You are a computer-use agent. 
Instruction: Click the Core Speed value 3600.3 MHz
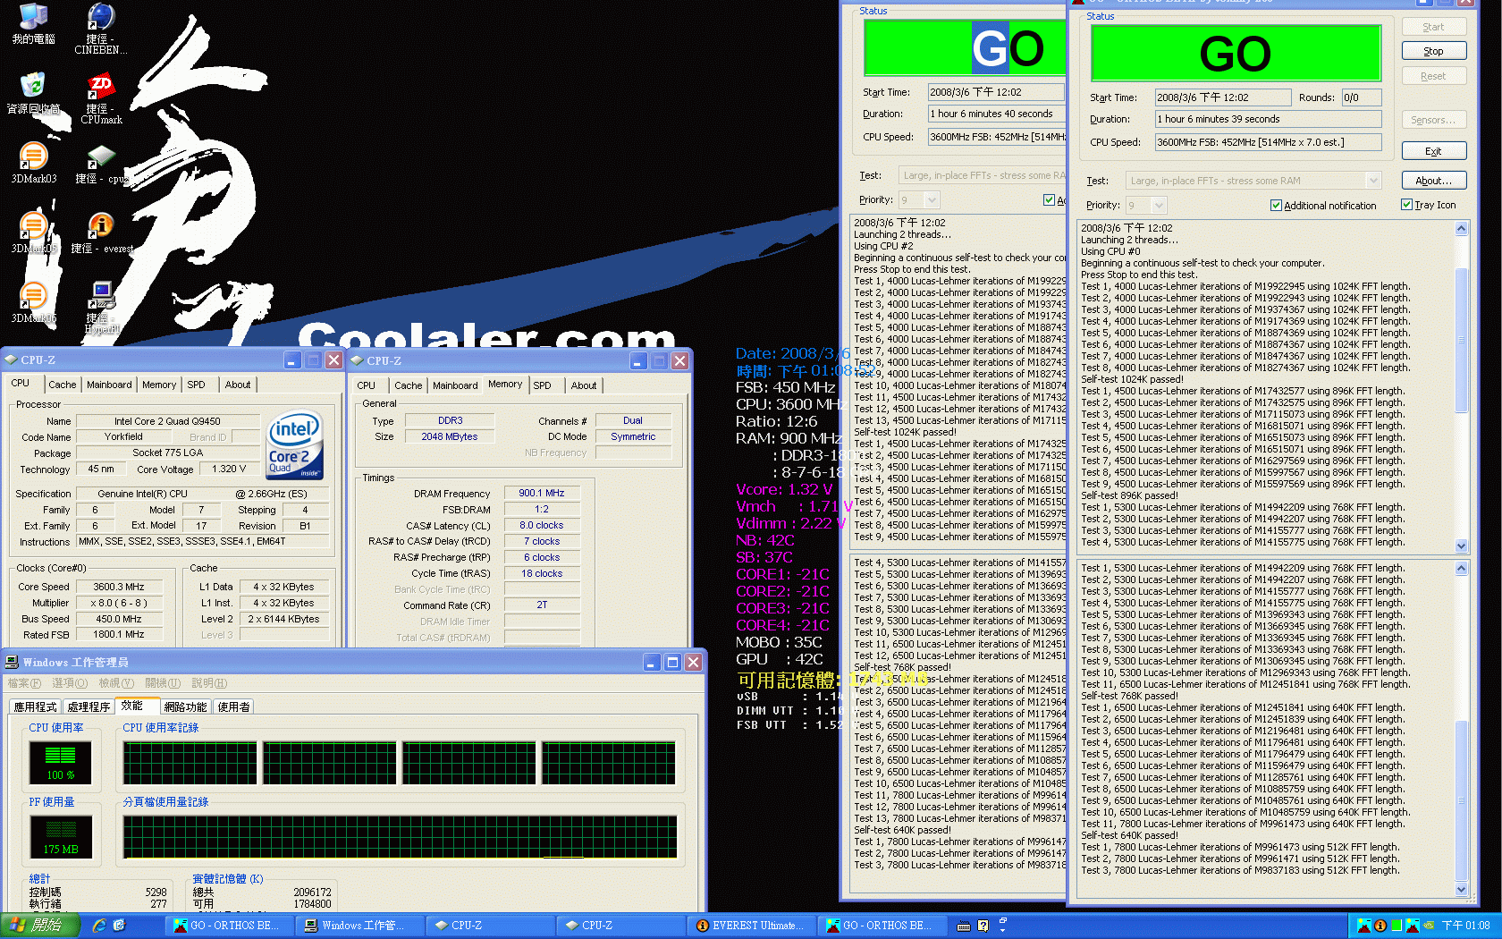pos(119,587)
